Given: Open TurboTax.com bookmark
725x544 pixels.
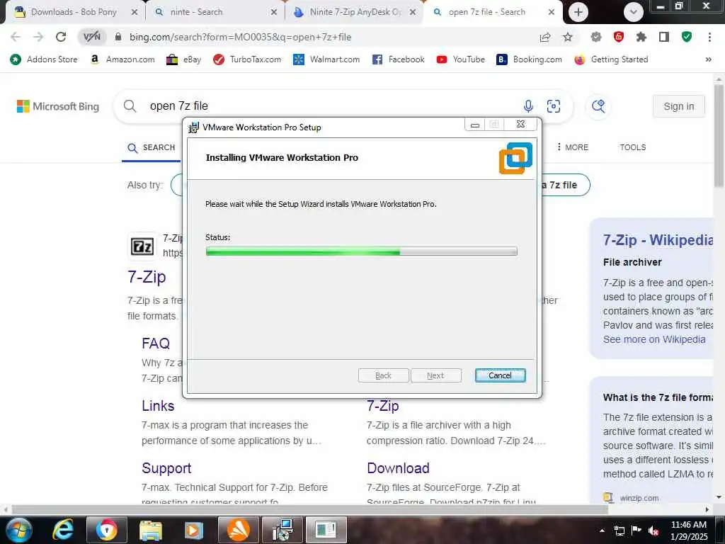Looking at the screenshot, I should 247,59.
